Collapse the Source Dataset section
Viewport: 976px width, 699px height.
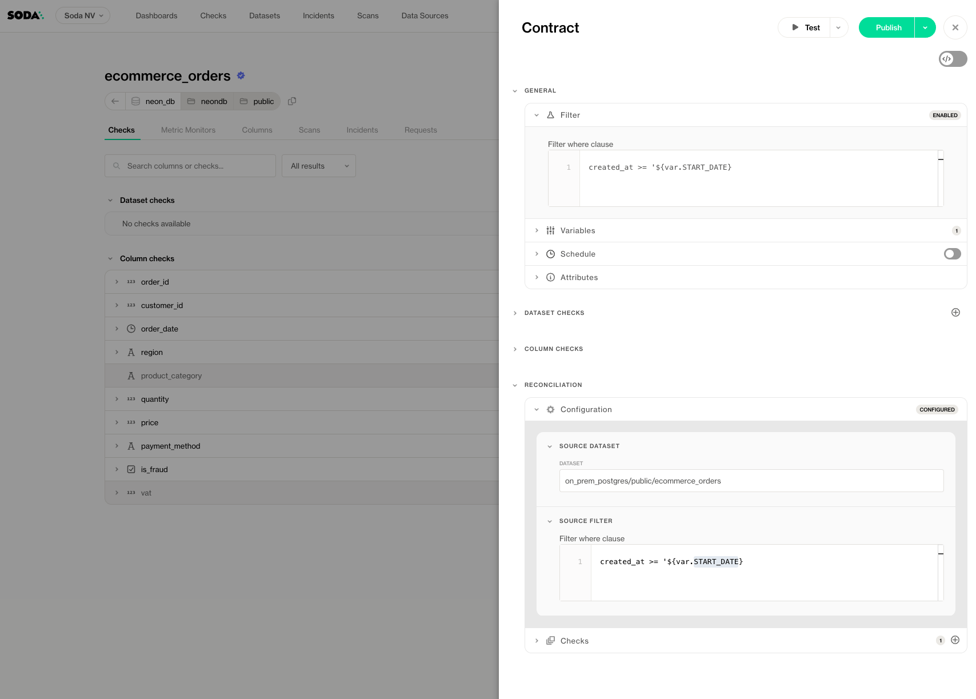point(550,446)
